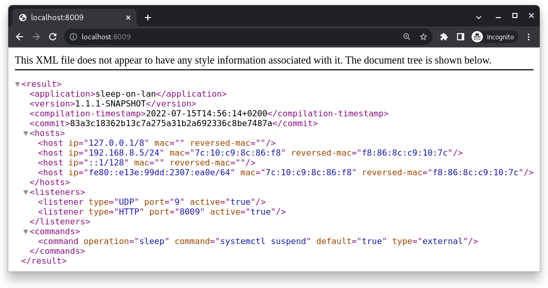
Task: Open a new tab with plus button
Action: click(x=148, y=18)
